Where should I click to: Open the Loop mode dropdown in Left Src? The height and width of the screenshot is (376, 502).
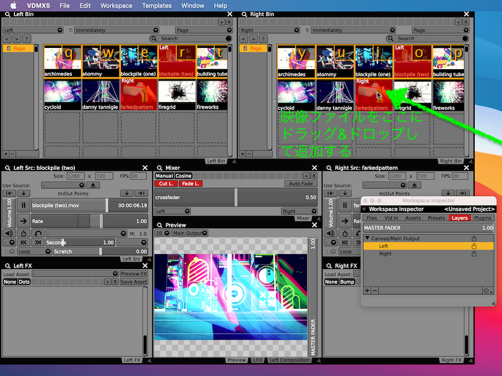point(34,251)
